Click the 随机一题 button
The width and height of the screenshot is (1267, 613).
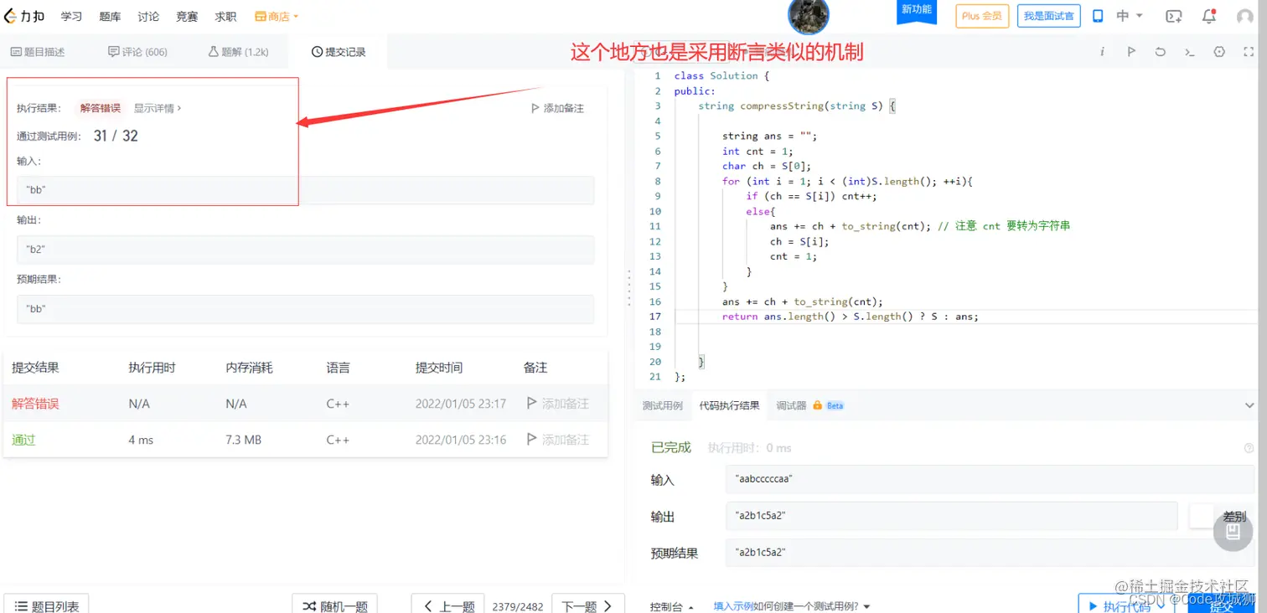tap(334, 604)
